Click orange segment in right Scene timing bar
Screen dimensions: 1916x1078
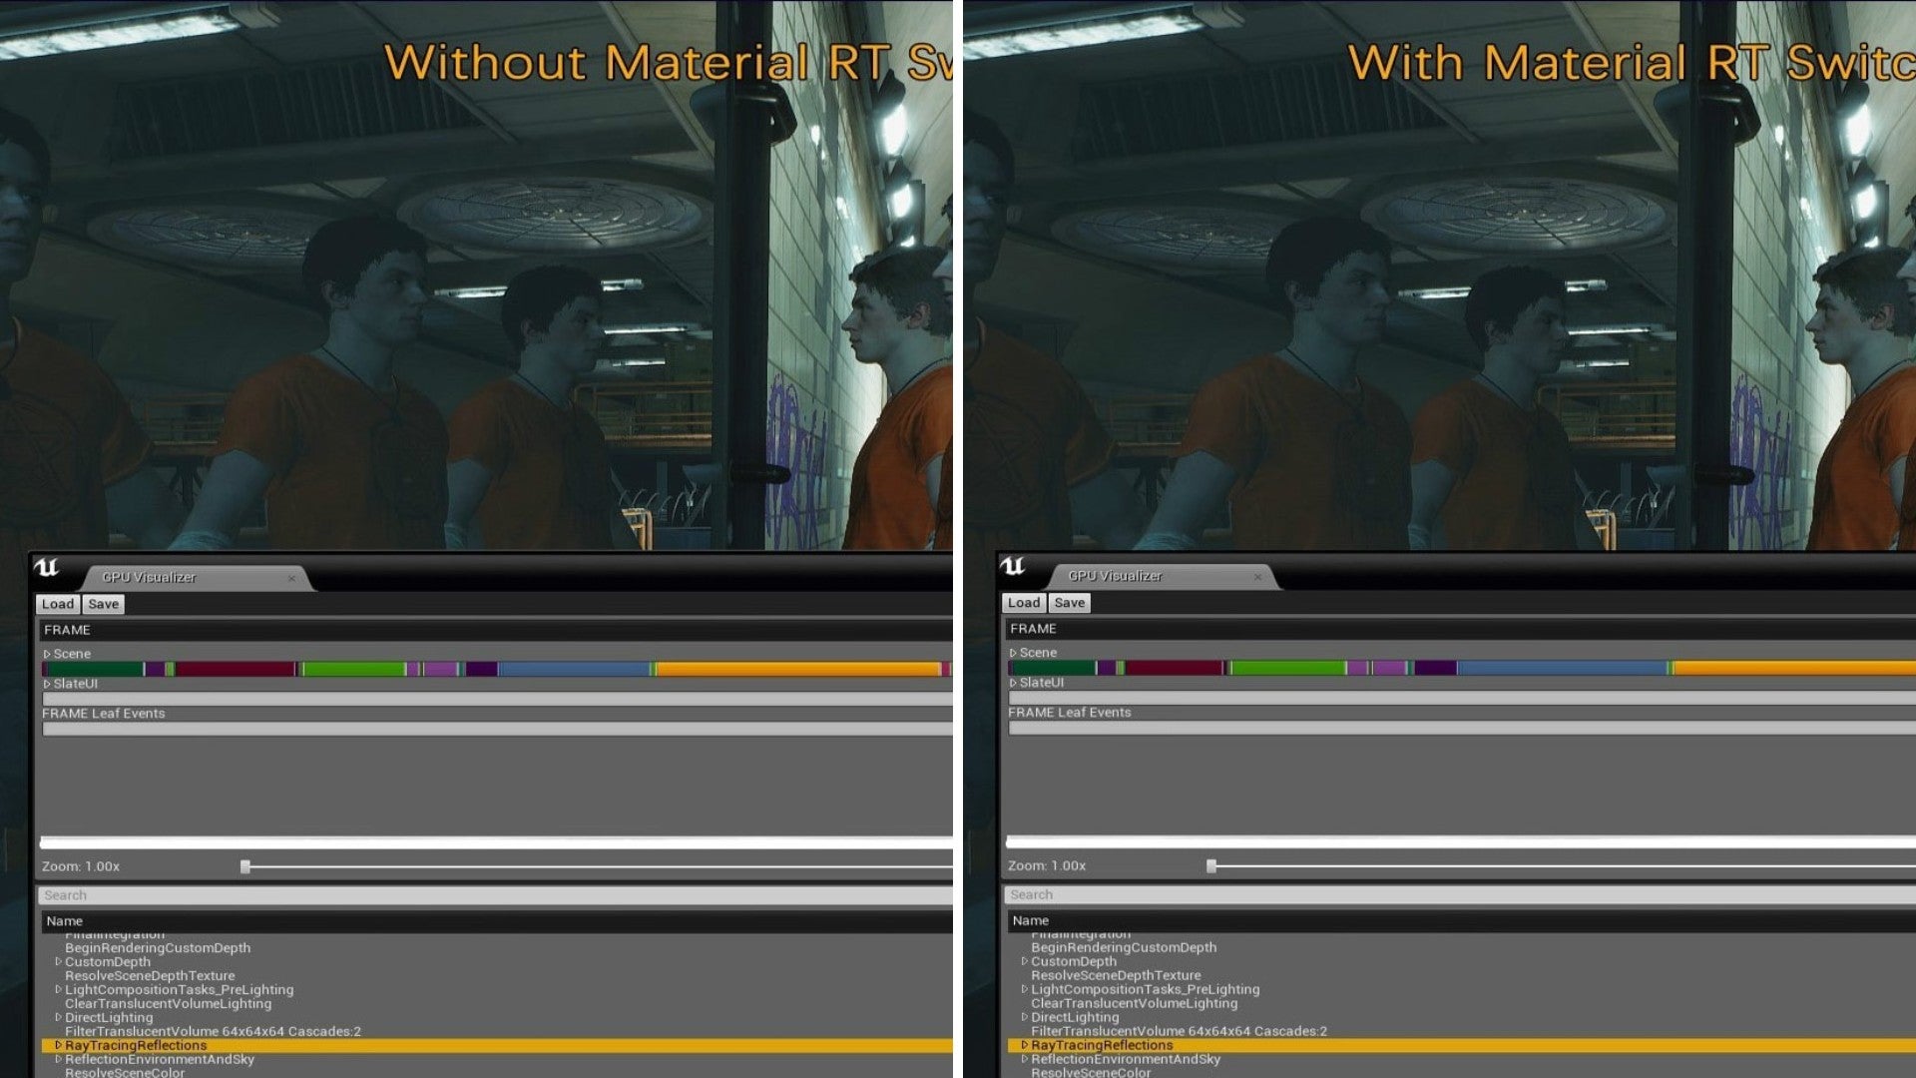click(x=1794, y=668)
